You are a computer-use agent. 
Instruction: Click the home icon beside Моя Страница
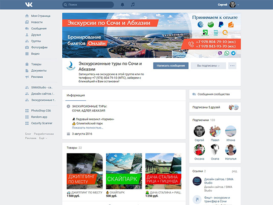pos(27,16)
